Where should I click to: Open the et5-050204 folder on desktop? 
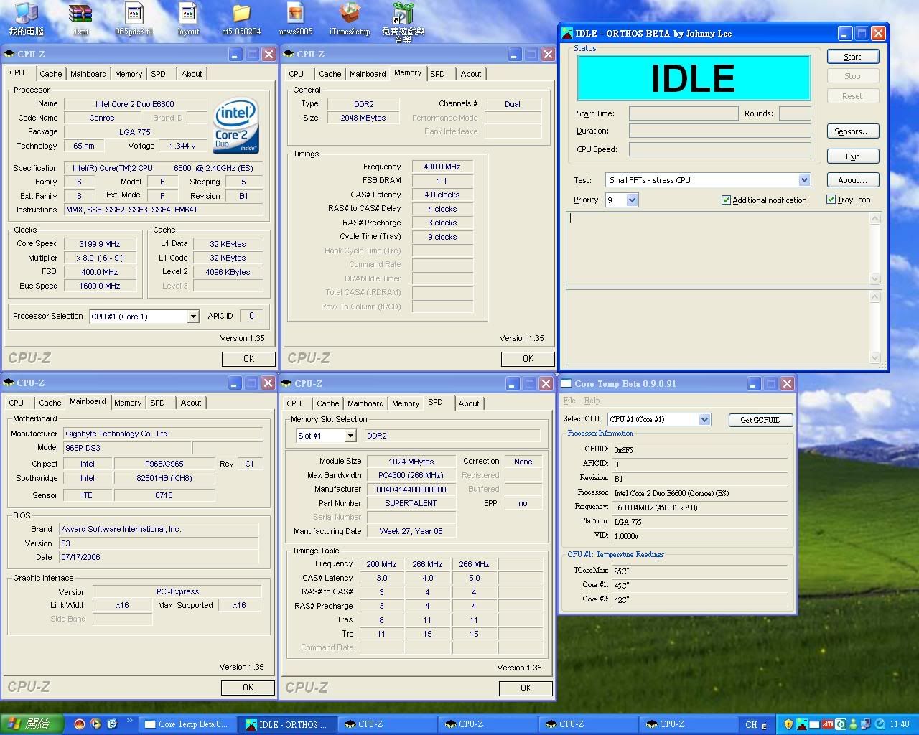coord(241,14)
